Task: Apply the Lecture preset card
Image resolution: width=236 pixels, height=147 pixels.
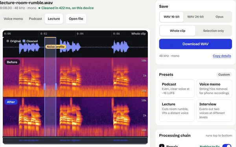Action: coord(177,111)
